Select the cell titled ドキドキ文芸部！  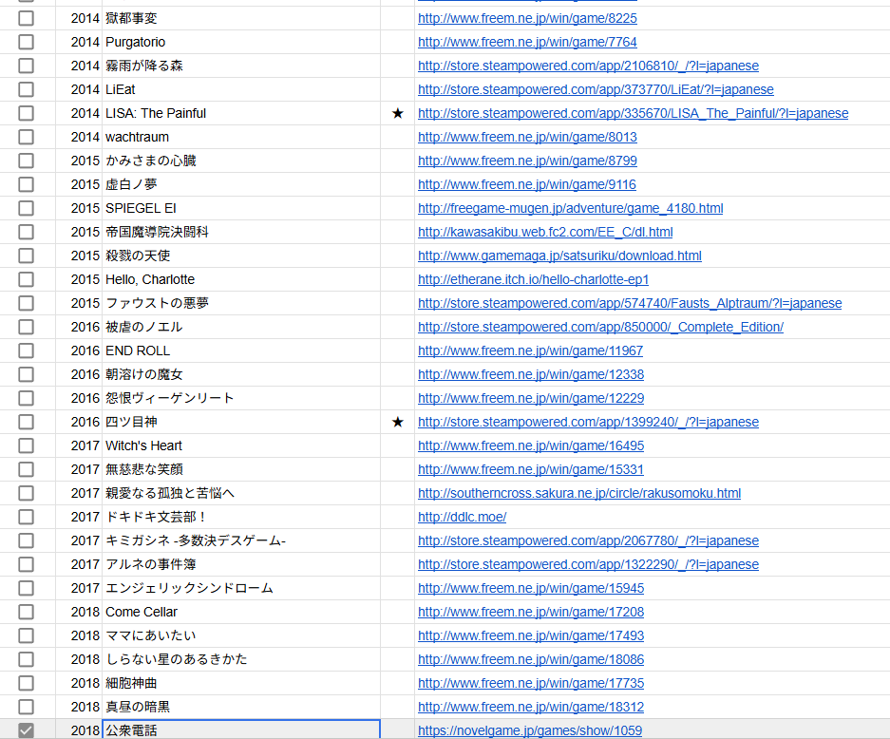pos(241,517)
